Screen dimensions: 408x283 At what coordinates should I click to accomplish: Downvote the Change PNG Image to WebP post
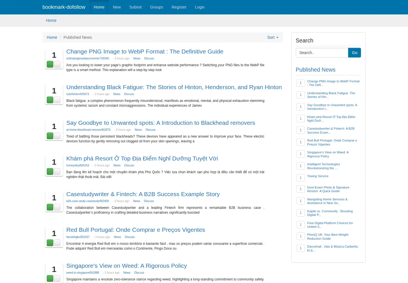coord(57,64)
